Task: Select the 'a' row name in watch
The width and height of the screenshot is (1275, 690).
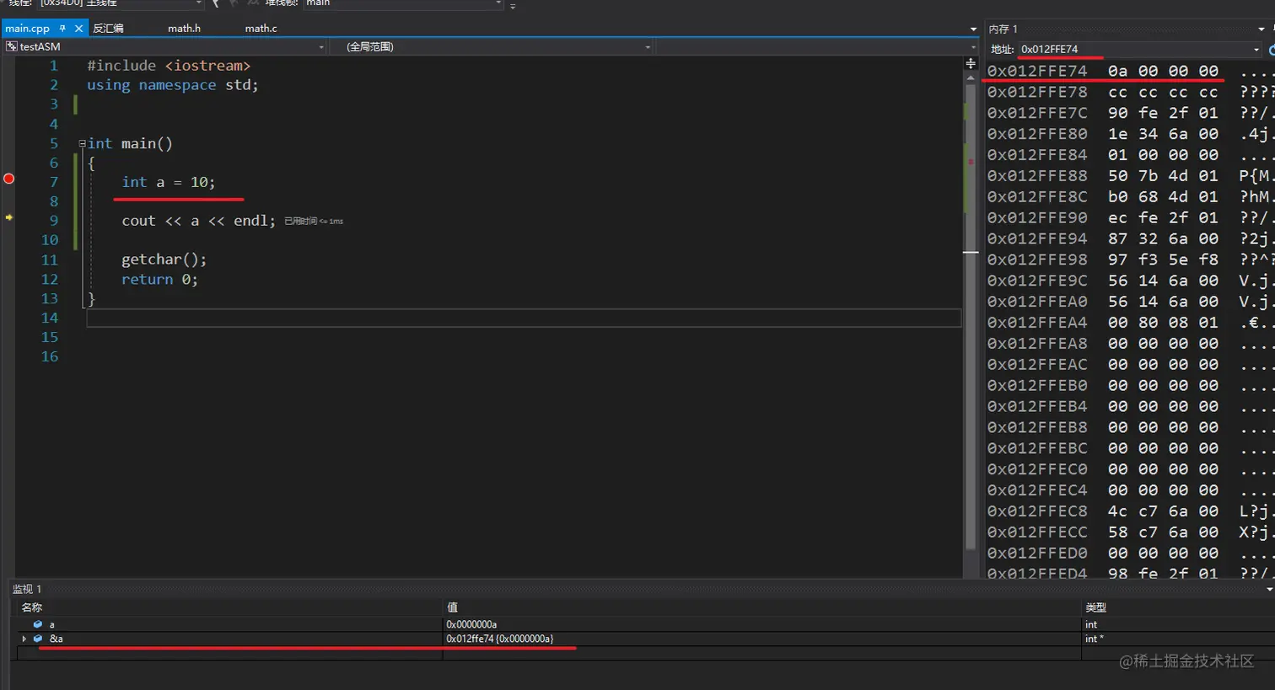Action: (x=51, y=624)
